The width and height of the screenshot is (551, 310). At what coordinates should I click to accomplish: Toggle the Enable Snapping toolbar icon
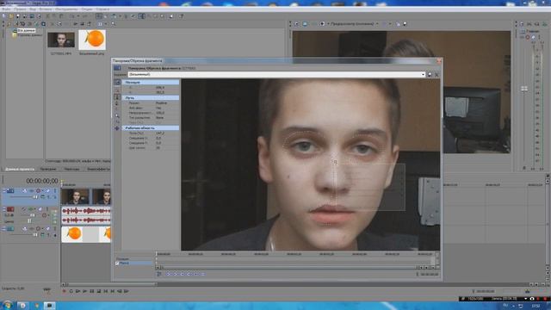[x=99, y=16]
